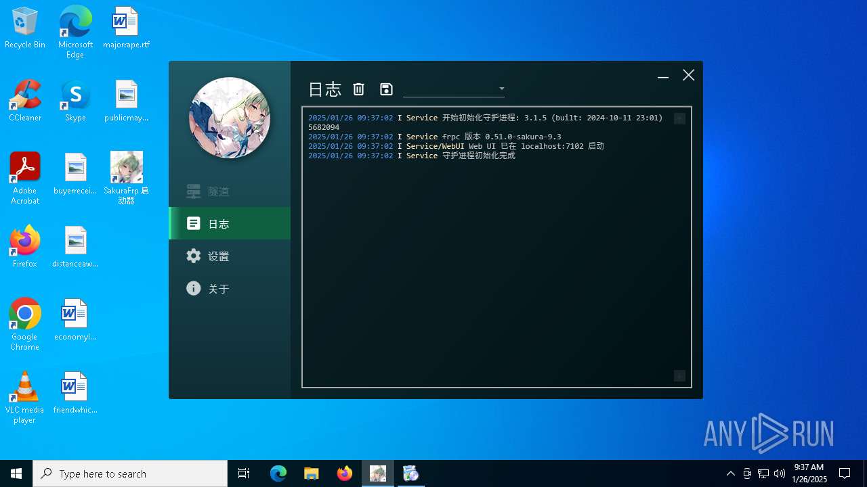Click the installer app taskbar button
This screenshot has width=867, height=487.
click(411, 473)
